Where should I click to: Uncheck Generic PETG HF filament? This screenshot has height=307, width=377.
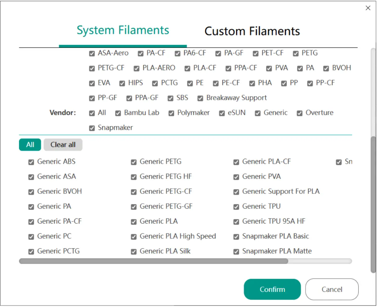(x=134, y=177)
